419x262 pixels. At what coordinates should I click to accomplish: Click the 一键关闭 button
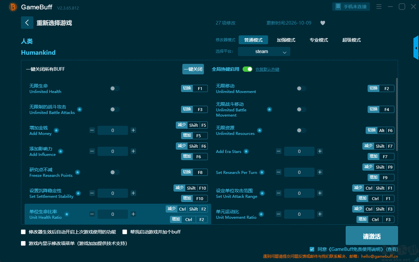193,69
